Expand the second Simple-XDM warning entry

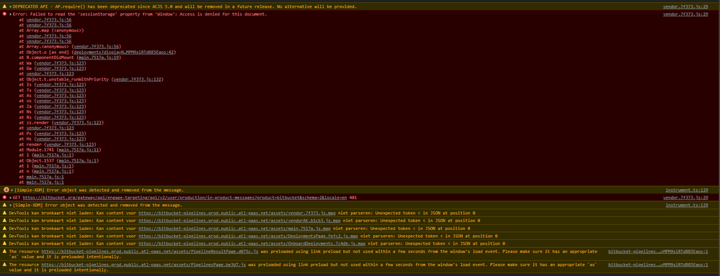tap(11, 205)
